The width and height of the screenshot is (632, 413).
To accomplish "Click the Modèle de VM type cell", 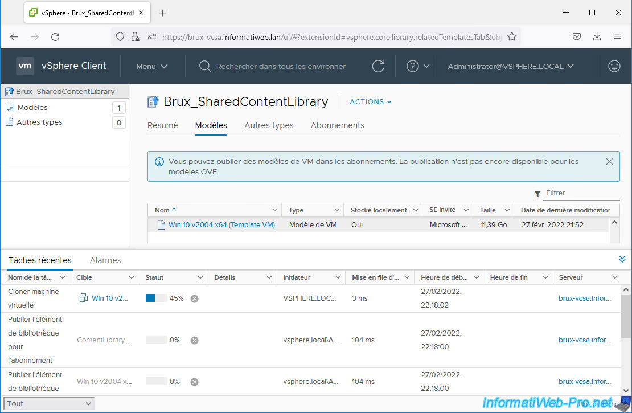I will [x=313, y=225].
